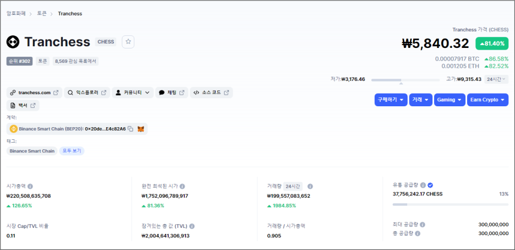Viewport: 515px width, 250px height.
Task: Click the 토큰 type badge
Action: [42, 61]
